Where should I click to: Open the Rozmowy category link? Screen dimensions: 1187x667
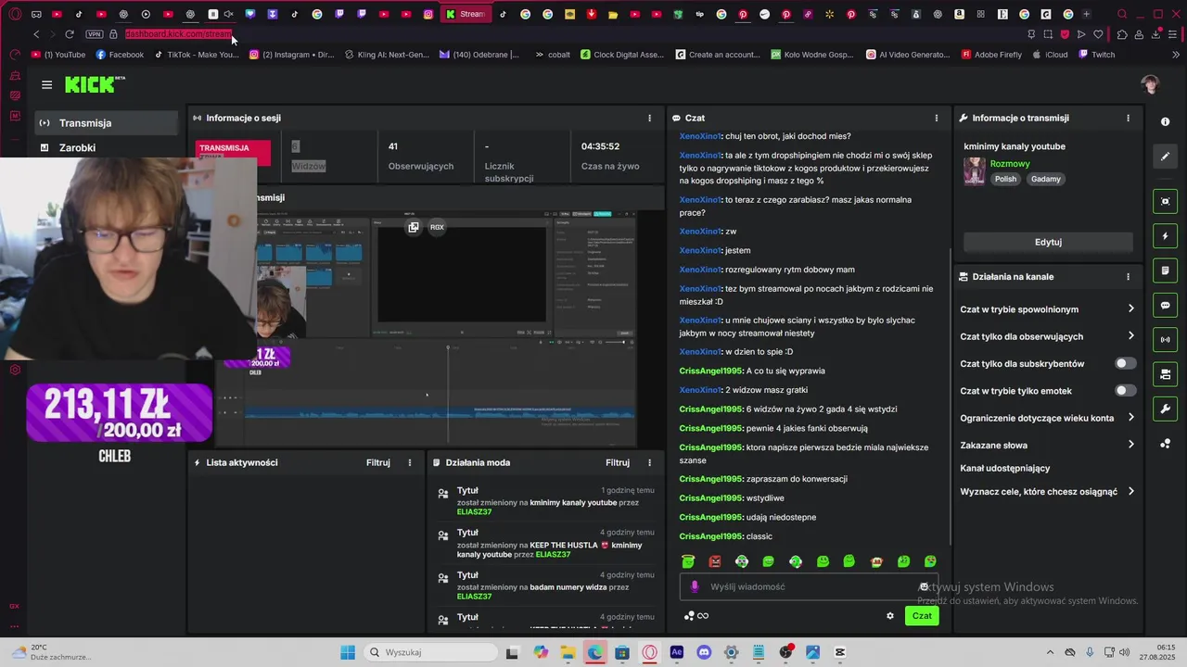[1010, 164]
